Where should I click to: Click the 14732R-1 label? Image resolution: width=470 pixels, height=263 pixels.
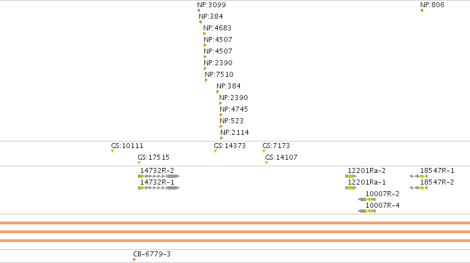(x=157, y=182)
